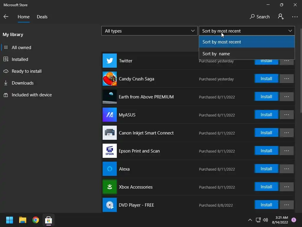Open File Explorer from the taskbar
Image resolution: width=302 pixels, height=227 pixels.
tap(22, 220)
